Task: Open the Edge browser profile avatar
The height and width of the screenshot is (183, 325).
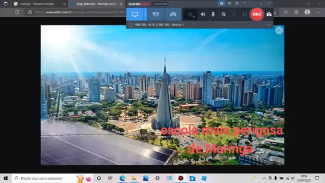Action: click(307, 12)
